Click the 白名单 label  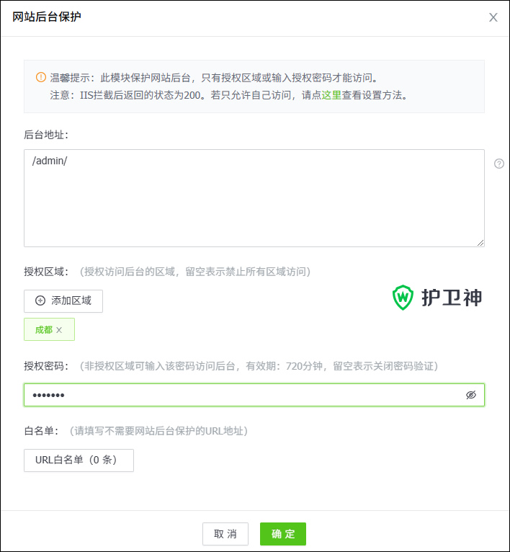[x=41, y=431]
